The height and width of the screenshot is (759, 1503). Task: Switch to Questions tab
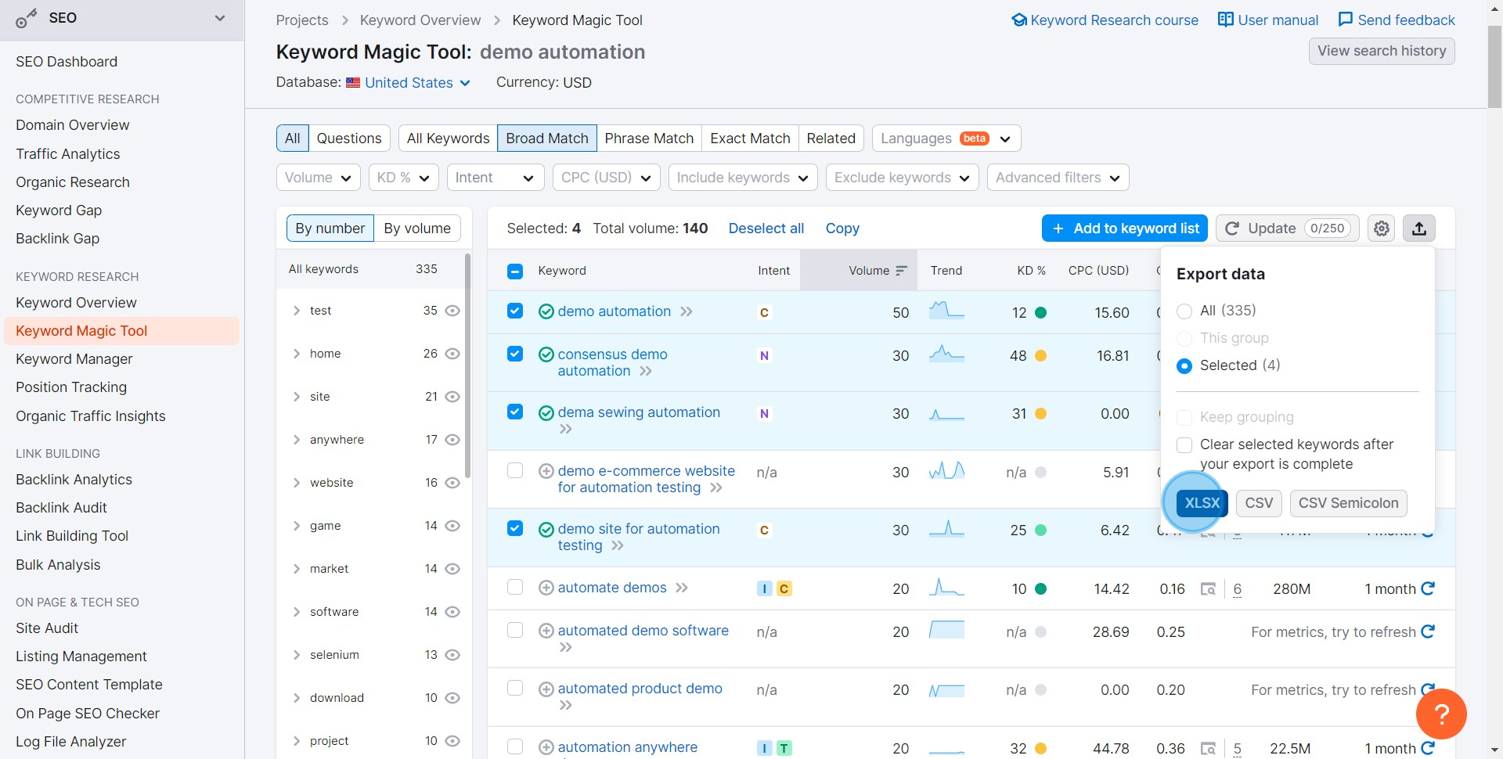[349, 138]
